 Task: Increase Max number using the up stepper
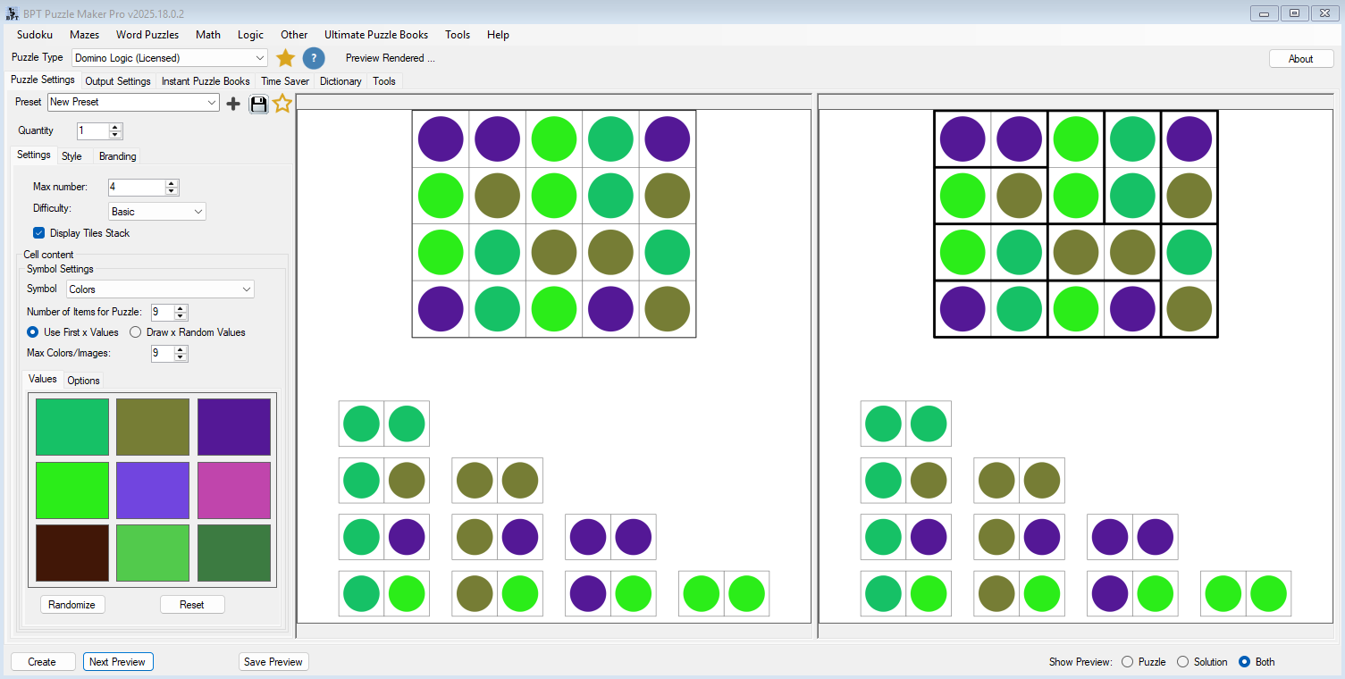pos(173,182)
